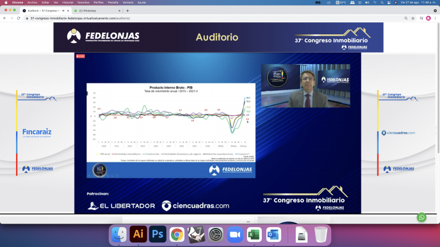Open the ciencuadras.com sponsor logo in video
Screen dimensions: 440x247
coord(195,206)
